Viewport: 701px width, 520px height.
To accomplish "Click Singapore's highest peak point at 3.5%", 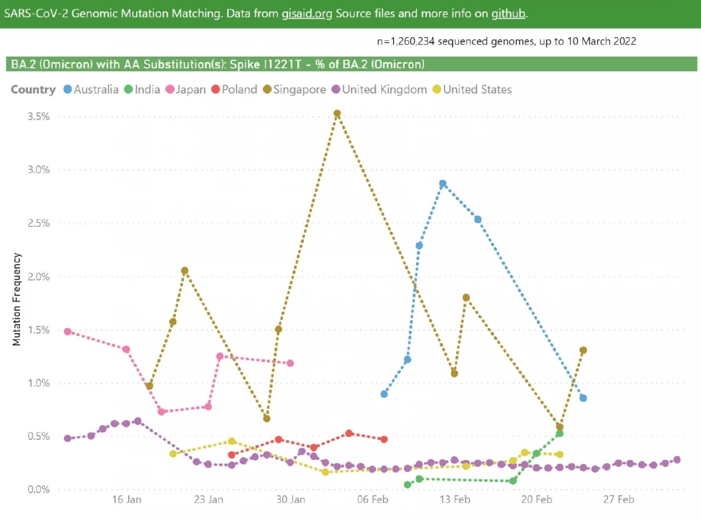I will (337, 113).
